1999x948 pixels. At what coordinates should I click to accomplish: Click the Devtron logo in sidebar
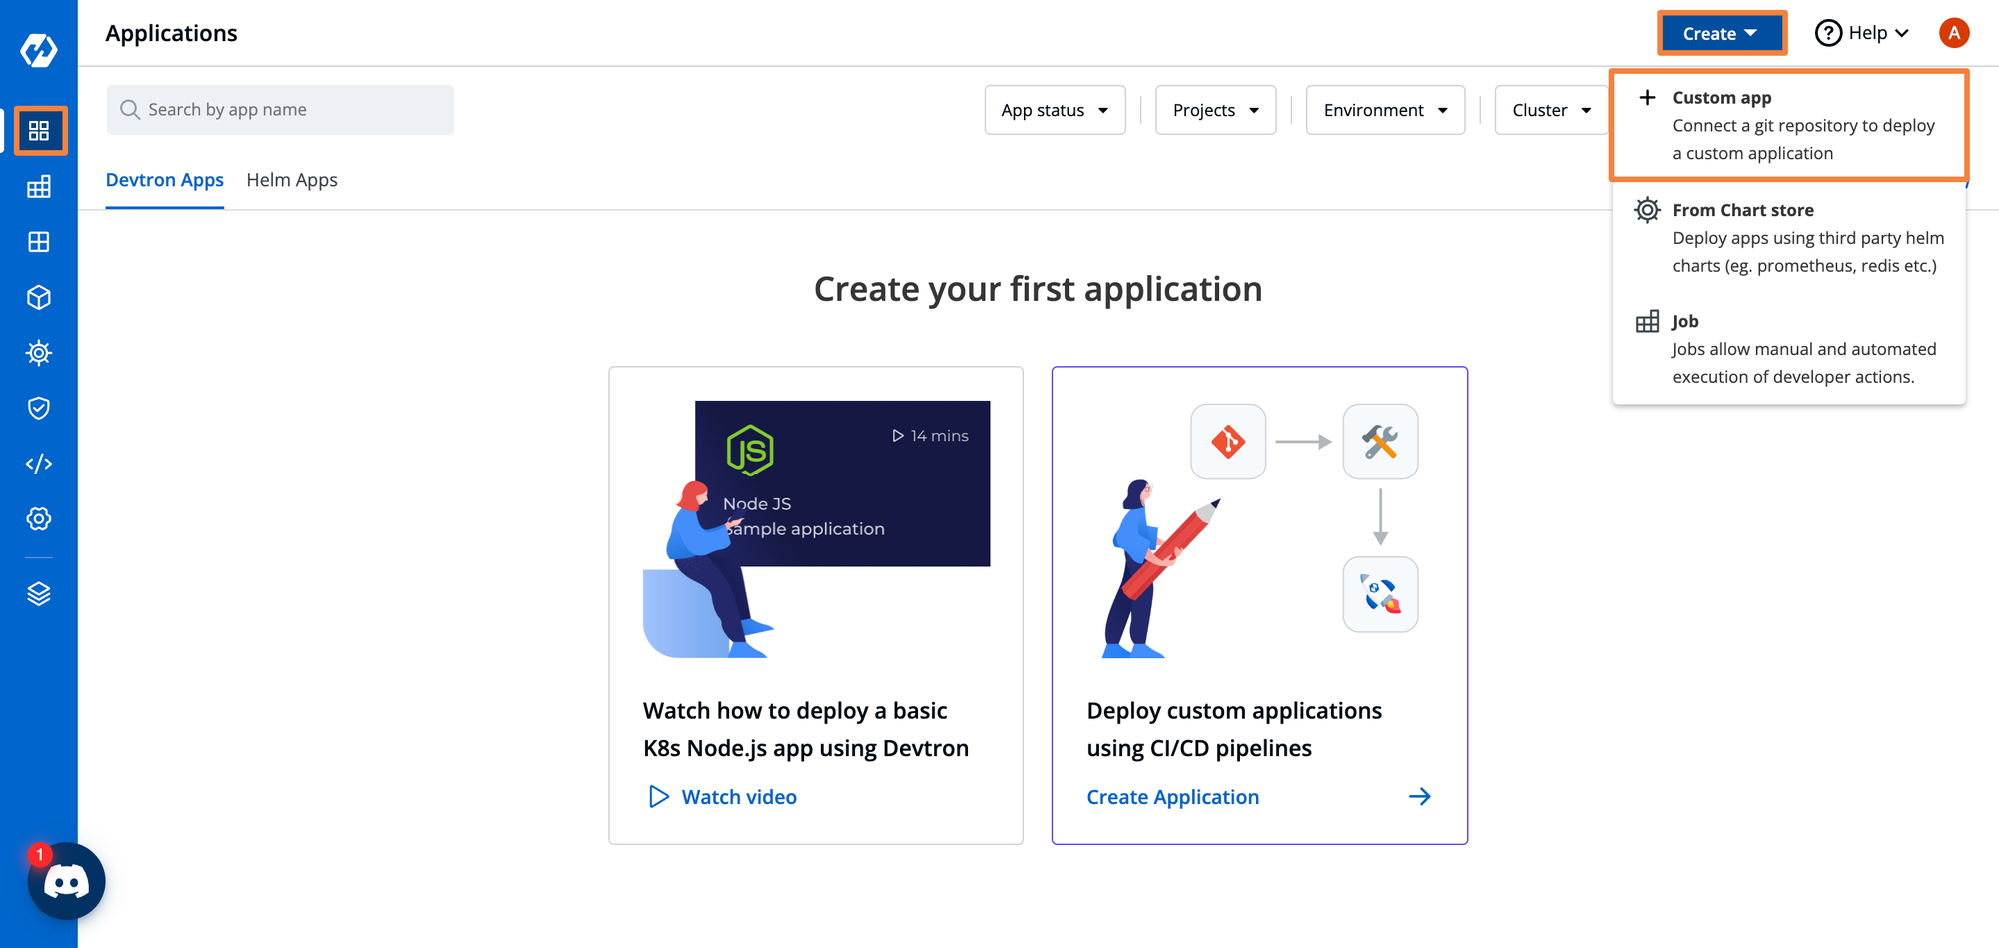pos(39,49)
